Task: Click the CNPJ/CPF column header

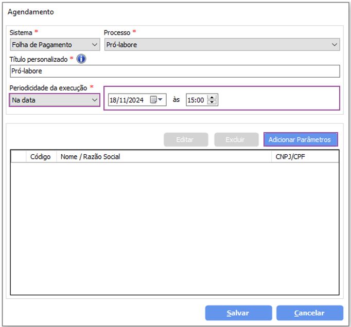Action: (x=305, y=157)
